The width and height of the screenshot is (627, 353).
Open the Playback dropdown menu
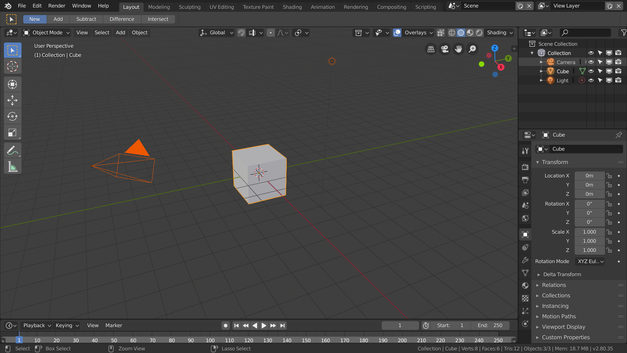(x=37, y=326)
